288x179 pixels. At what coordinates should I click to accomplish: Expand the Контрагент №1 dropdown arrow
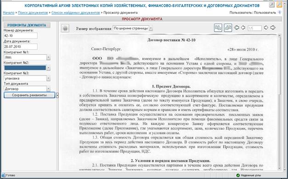coord(48,58)
